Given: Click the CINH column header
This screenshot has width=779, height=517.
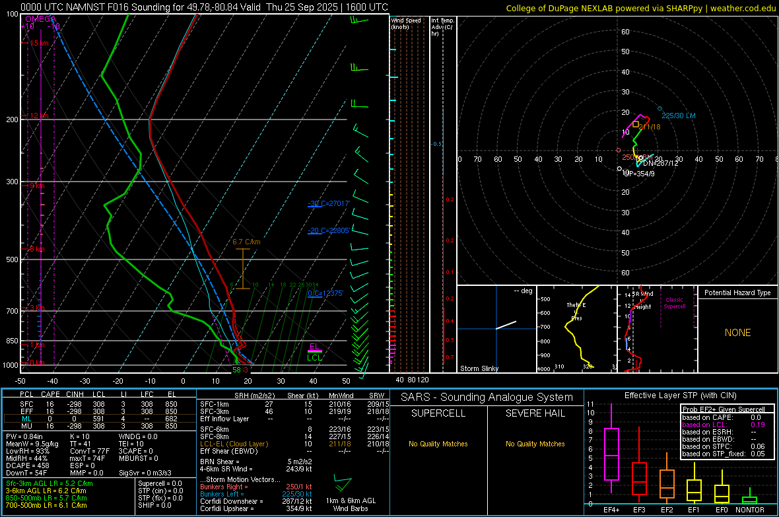Looking at the screenshot, I should [75, 394].
